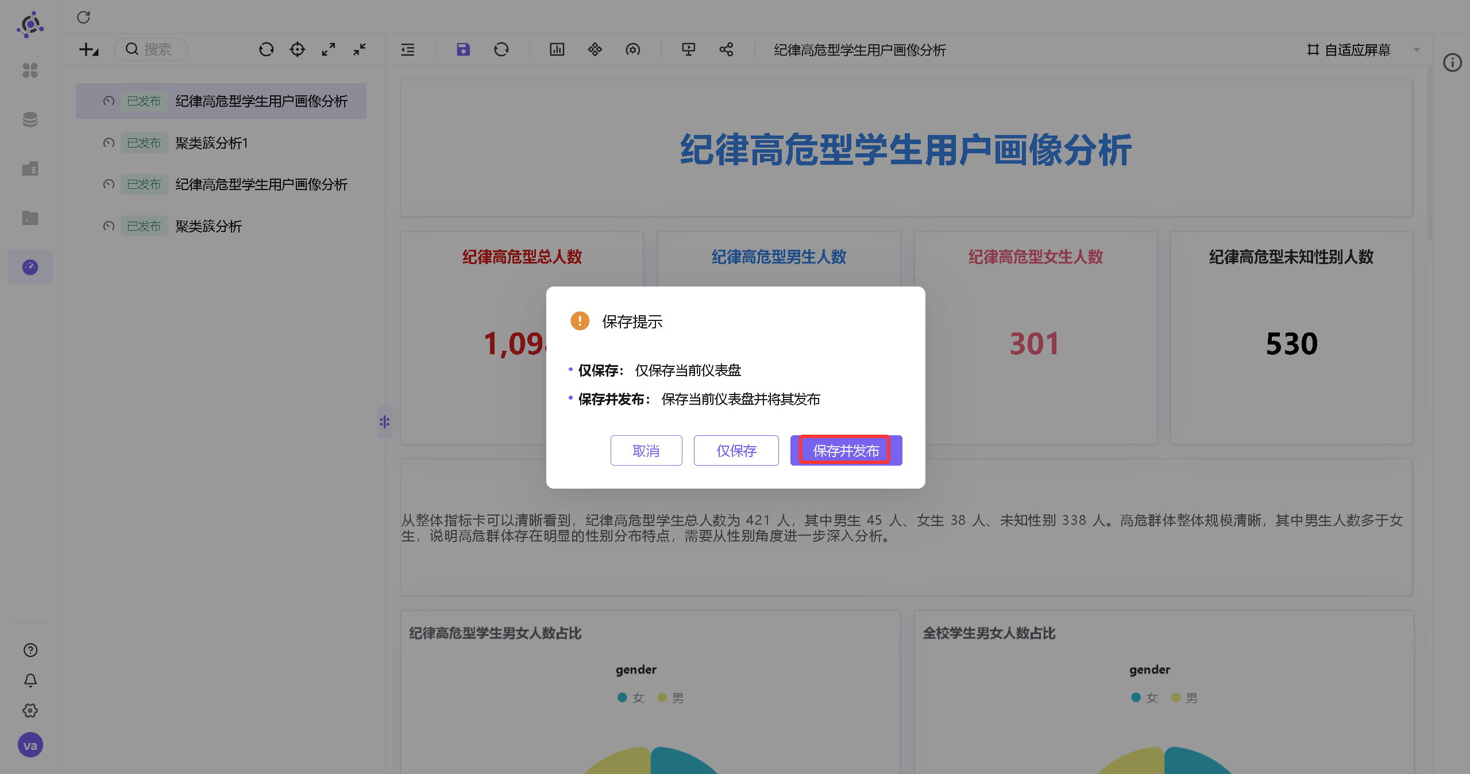Screen dimensions: 1470x774
Task: Click the value 301 in the female count card
Action: pyautogui.click(x=1035, y=344)
